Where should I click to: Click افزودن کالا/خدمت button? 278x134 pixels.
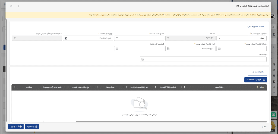[255, 80]
